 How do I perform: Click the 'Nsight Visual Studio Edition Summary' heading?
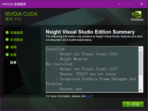[x=90, y=32]
